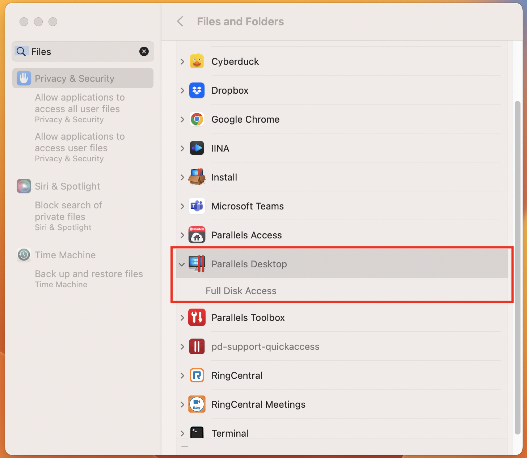Go back from Files and Folders
The height and width of the screenshot is (458, 527).
(180, 21)
